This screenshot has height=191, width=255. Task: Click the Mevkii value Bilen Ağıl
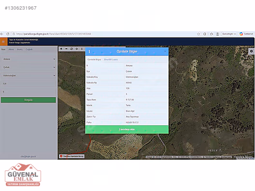(x=130, y=111)
